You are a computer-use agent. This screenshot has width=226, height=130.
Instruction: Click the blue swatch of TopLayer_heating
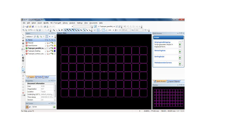(x=55, y=51)
